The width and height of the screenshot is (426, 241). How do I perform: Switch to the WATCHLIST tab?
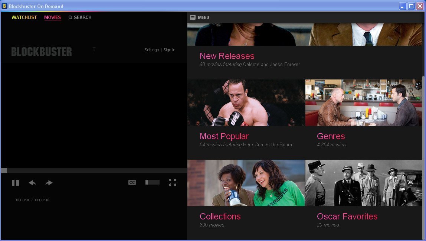pyautogui.click(x=24, y=17)
